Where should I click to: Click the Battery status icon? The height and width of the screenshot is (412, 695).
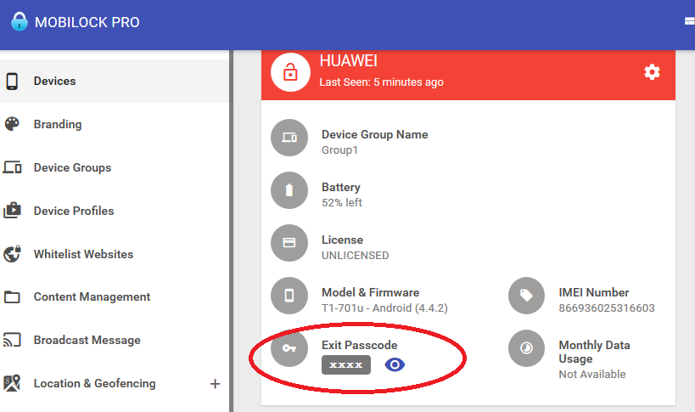pyautogui.click(x=289, y=190)
